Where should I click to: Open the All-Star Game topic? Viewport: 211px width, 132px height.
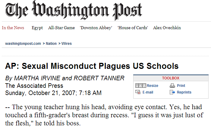[61, 28]
